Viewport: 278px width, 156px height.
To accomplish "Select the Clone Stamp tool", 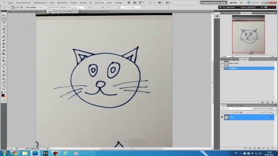I will [4, 43].
